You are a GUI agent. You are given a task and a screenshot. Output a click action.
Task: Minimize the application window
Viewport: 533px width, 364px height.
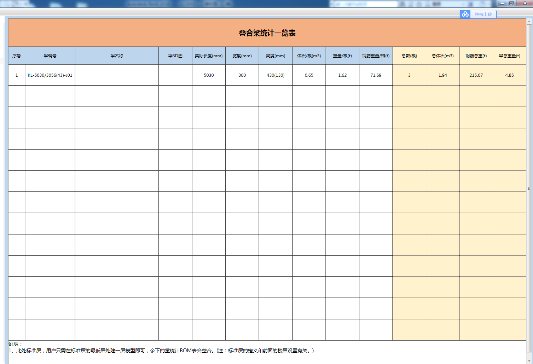[502, 3]
